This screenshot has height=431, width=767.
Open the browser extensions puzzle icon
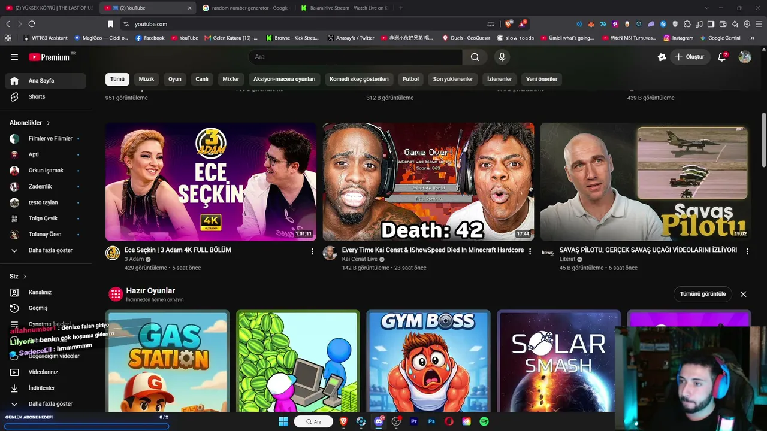pyautogui.click(x=687, y=24)
